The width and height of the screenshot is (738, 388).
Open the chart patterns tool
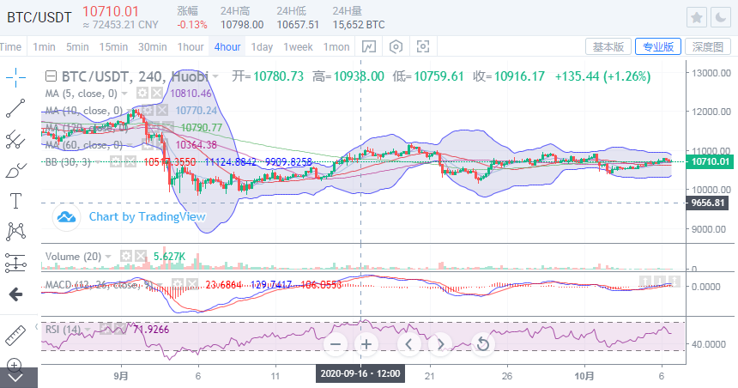[15, 232]
